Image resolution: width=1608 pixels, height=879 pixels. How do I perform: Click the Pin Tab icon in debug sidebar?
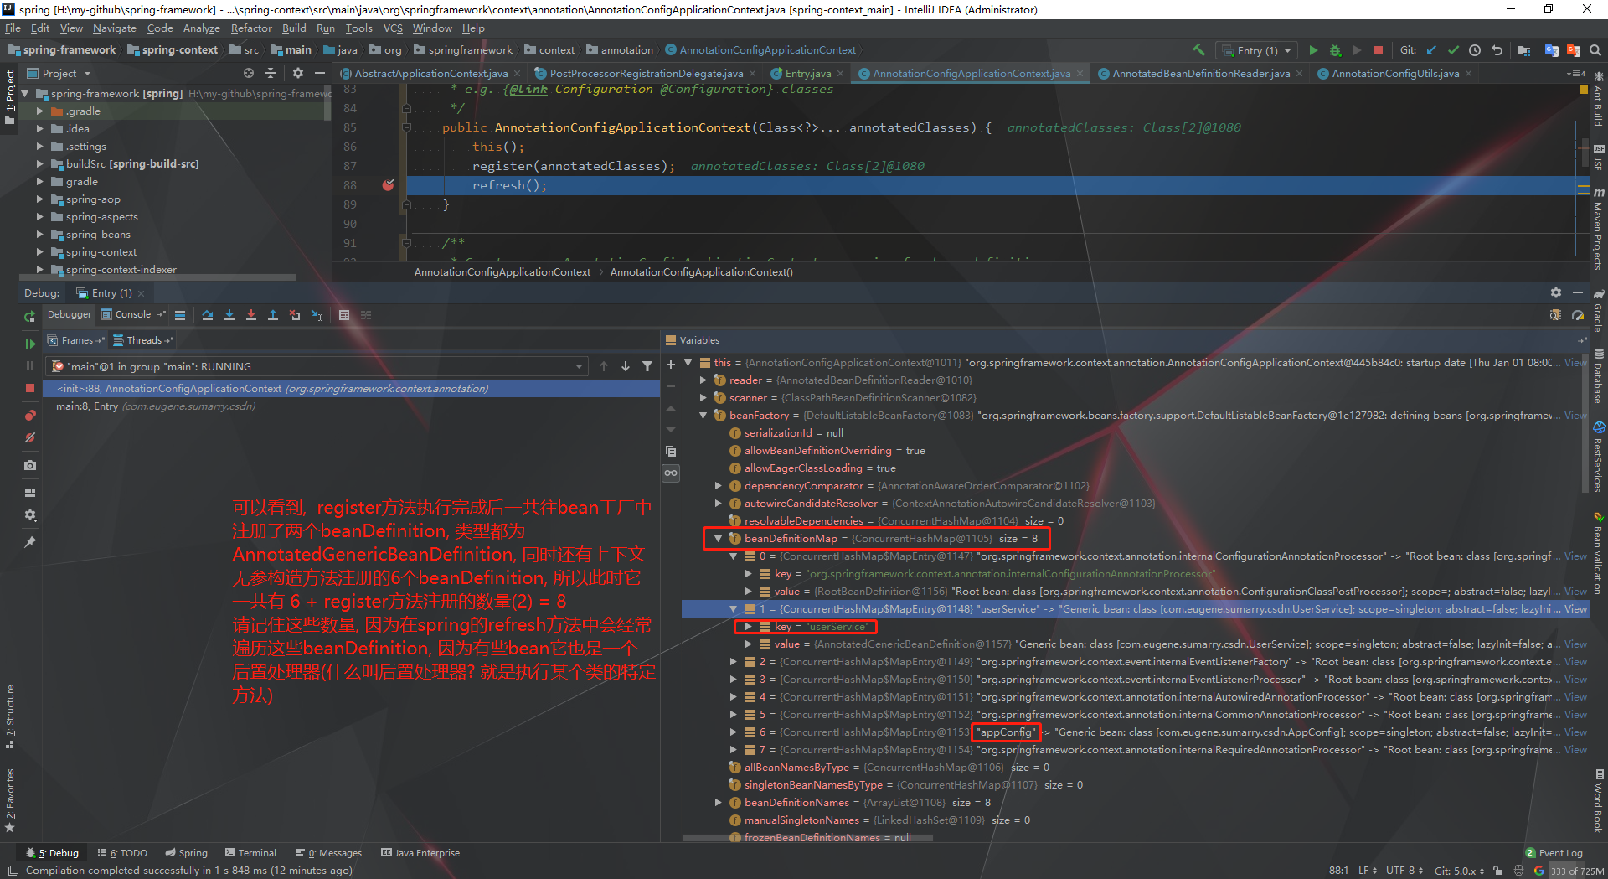click(30, 542)
